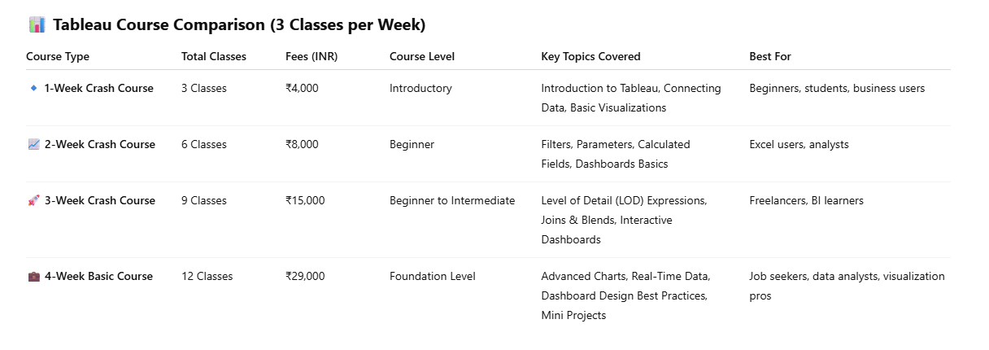989x350 pixels.
Task: Click the Tableau Course Comparison title text
Action: pyautogui.click(x=239, y=25)
